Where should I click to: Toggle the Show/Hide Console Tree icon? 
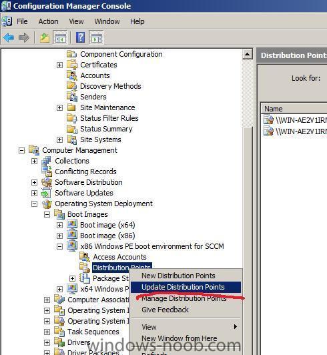61,37
